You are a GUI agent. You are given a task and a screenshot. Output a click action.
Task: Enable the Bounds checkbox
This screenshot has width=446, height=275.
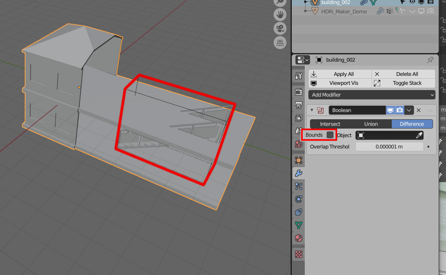(330, 135)
